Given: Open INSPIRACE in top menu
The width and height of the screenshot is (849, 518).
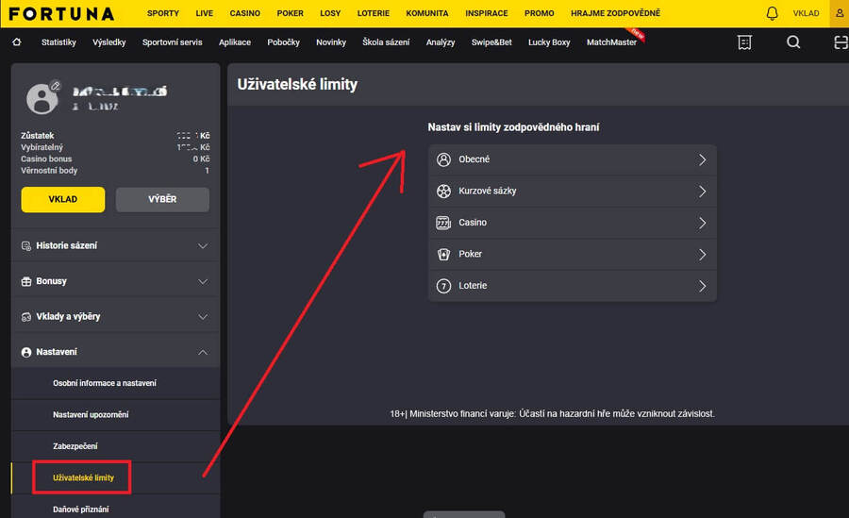Looking at the screenshot, I should [x=486, y=13].
